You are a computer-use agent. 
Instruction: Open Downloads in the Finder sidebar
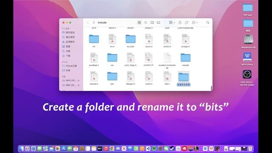click(66, 56)
